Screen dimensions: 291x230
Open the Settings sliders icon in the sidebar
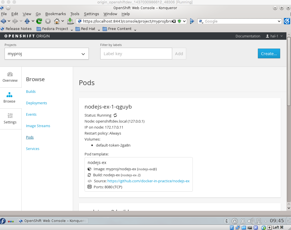[10, 116]
